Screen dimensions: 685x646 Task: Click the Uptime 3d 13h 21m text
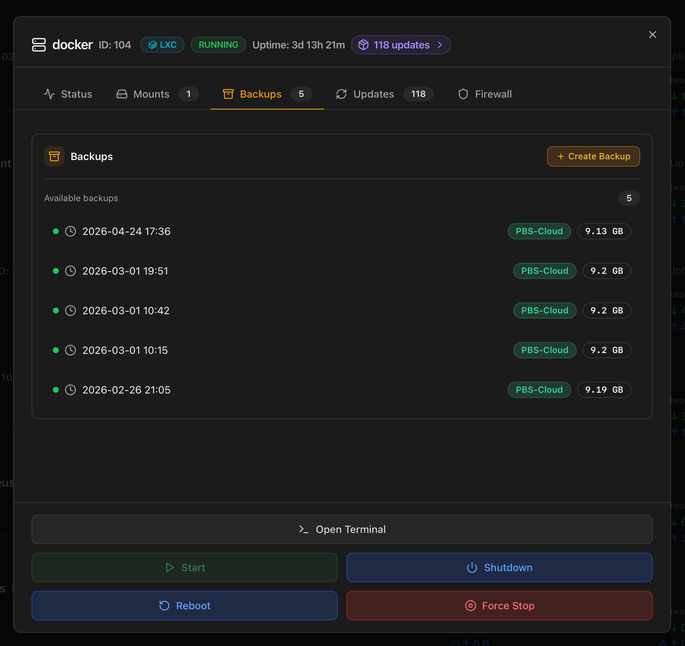(299, 45)
